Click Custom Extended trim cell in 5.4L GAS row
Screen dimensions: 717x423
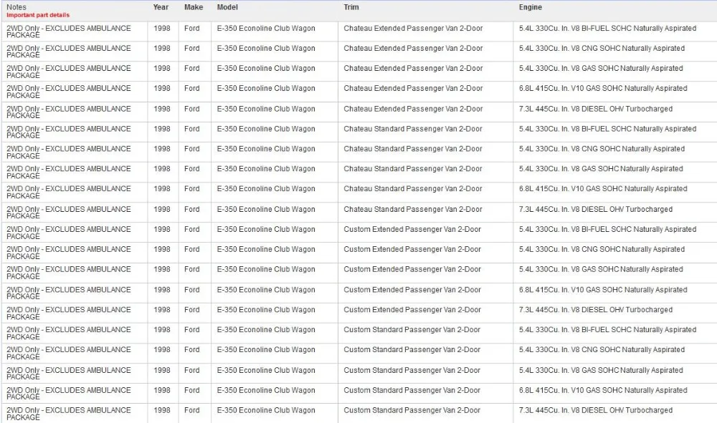[x=412, y=270]
